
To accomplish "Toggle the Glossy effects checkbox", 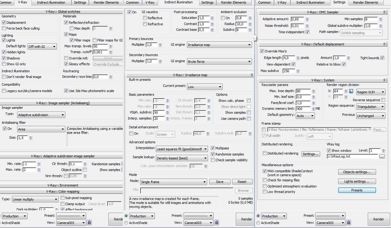I will point(66,64).
